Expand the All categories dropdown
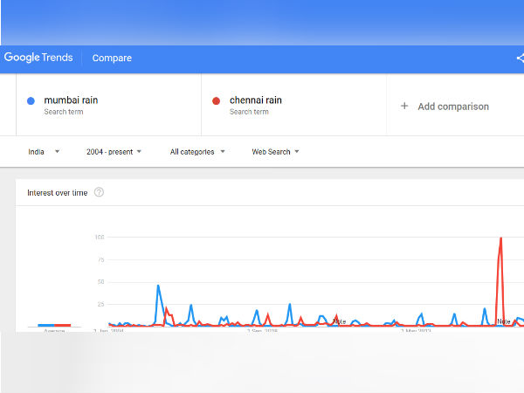This screenshot has width=524, height=393. [x=197, y=152]
